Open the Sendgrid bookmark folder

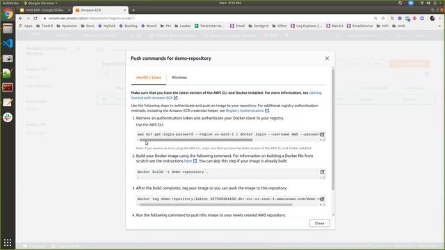258,26
